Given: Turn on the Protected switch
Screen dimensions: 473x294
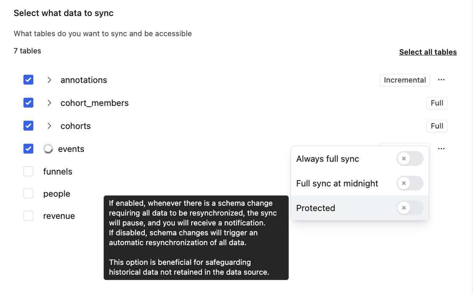Looking at the screenshot, I should tap(410, 208).
